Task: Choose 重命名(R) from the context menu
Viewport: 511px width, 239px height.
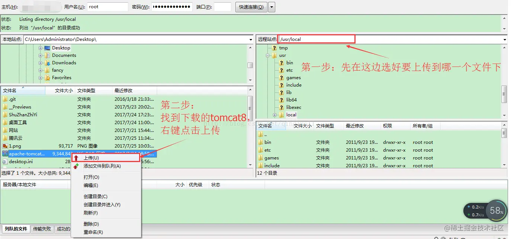Action: pos(106,232)
